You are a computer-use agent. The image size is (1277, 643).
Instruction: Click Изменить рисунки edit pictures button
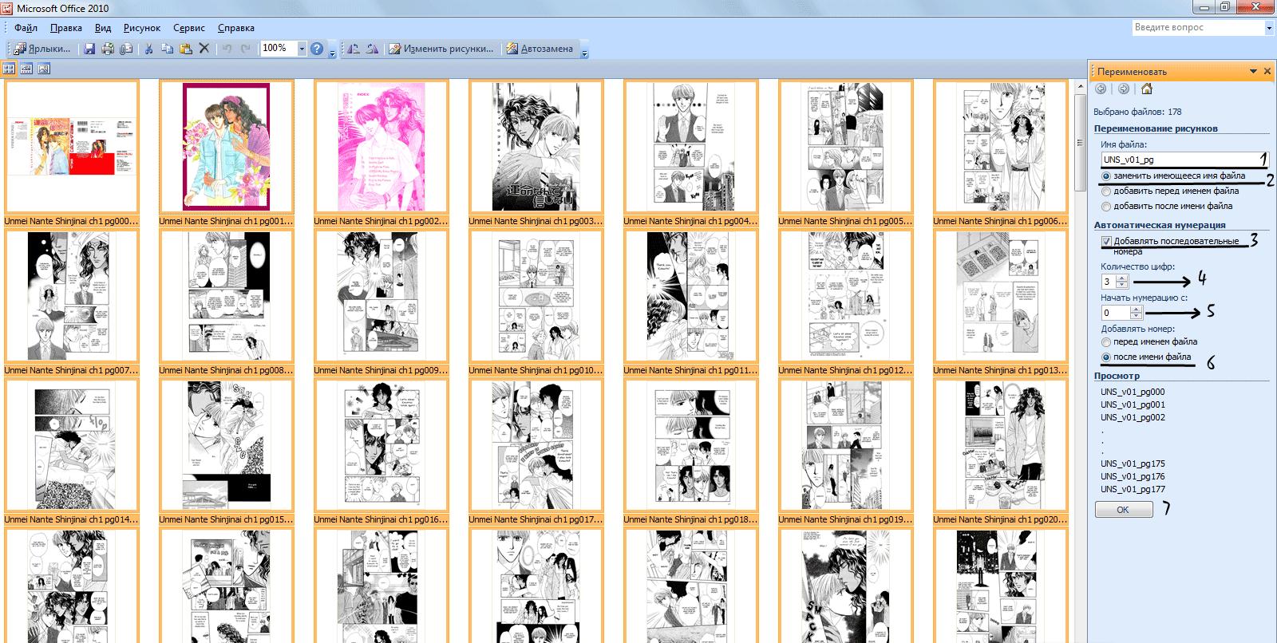tap(441, 49)
